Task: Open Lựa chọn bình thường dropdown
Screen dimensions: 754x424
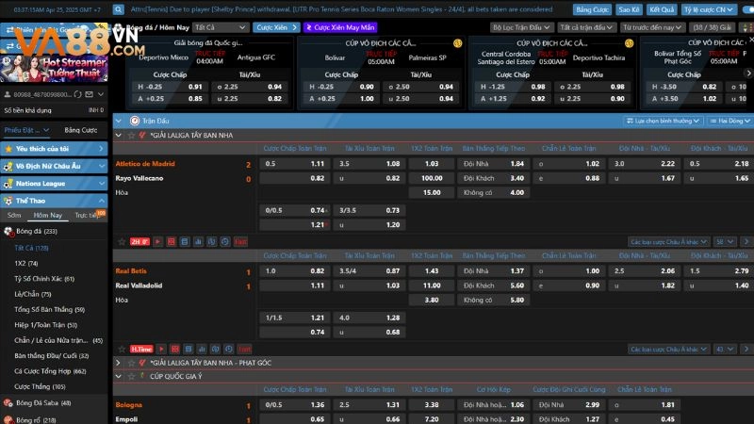Action: pos(664,122)
